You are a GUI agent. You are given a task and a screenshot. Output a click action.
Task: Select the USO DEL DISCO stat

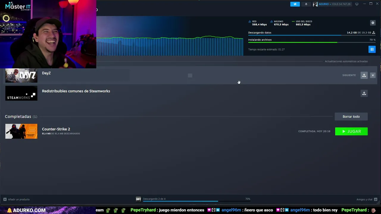pyautogui.click(x=302, y=23)
